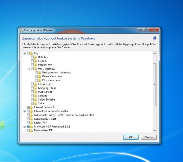Select the Solitaire row text
Screen dimensions: 183x162
tap(43, 96)
